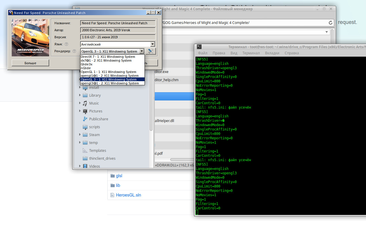Image resolution: width=366 pixels, height=226 pixels.
Task: Click the Music folder icon in sidebar
Action: coord(85,103)
